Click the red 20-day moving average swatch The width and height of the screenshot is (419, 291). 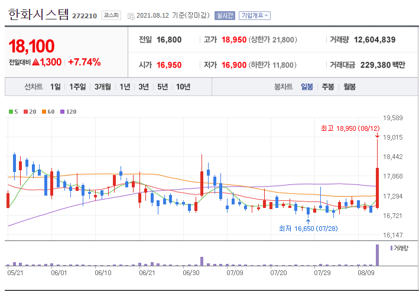tap(25, 112)
